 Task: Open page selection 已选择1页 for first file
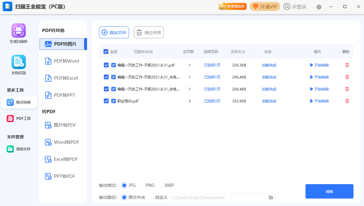coord(212,65)
